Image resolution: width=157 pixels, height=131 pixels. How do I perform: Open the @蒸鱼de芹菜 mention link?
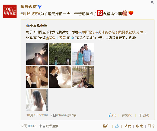tap(56, 38)
